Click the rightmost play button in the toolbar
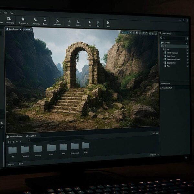The width and height of the screenshot is (194, 194). click(108, 23)
